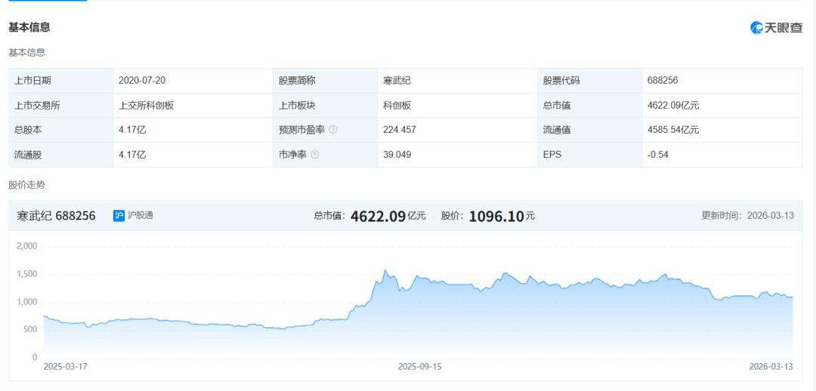
Task: Select the 市净率 label text
Action: click(x=292, y=155)
